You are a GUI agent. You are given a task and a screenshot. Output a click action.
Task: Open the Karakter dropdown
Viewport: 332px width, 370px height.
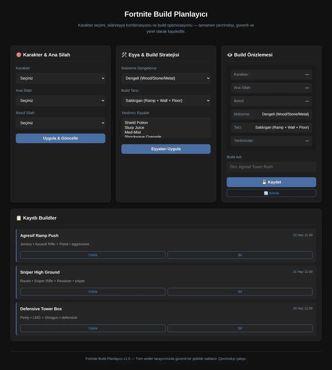[61, 78]
